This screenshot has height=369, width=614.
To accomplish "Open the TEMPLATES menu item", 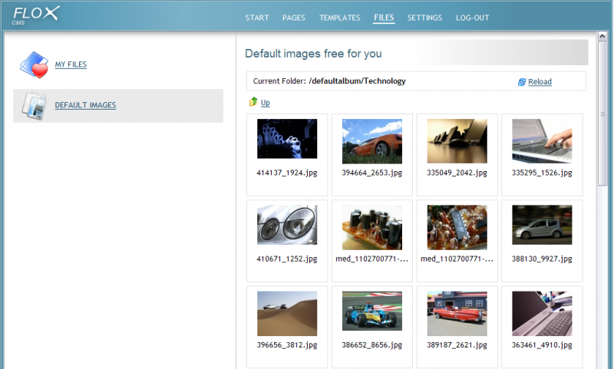I will 339,18.
